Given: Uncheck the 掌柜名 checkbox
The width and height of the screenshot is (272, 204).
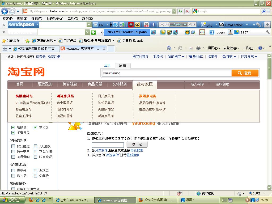Looking at the screenshot, I should pos(35,127).
